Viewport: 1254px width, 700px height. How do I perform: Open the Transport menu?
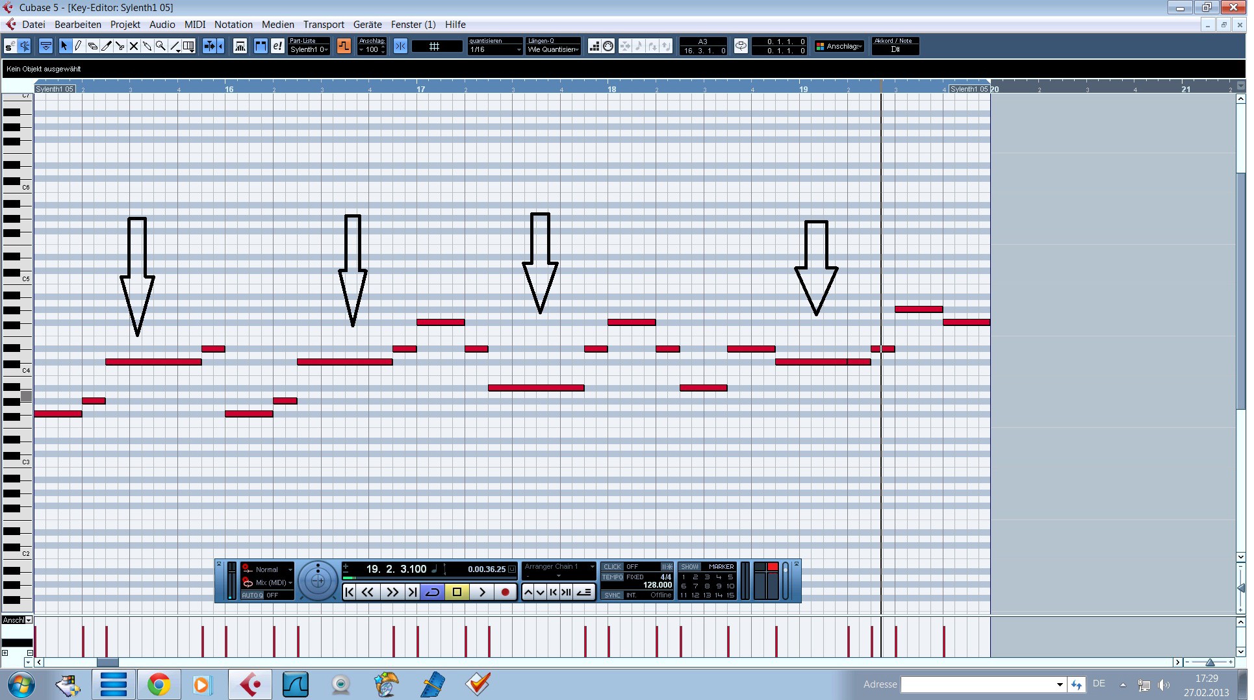pos(323,25)
